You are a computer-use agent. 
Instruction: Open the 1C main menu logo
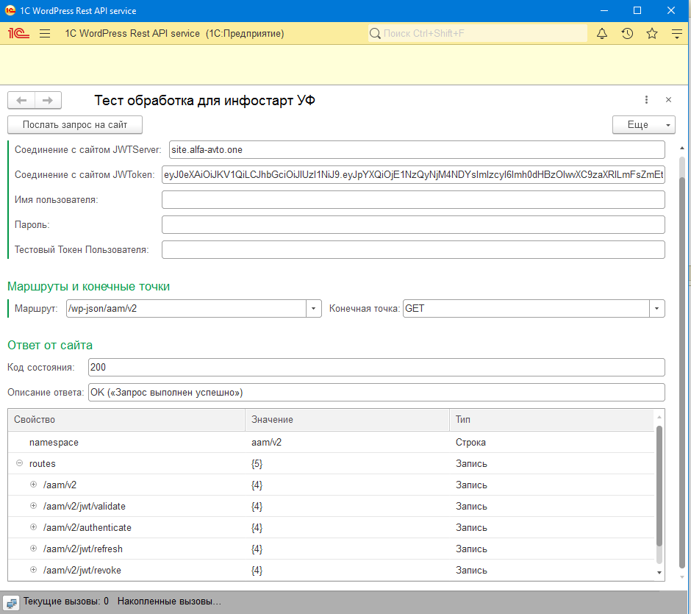[x=18, y=34]
